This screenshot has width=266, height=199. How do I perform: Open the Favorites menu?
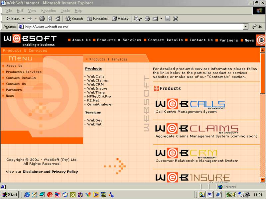coord(48,11)
